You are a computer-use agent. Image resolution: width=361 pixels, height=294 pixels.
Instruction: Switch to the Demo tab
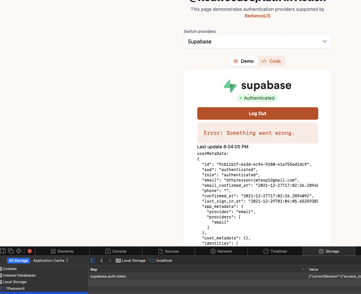(244, 61)
